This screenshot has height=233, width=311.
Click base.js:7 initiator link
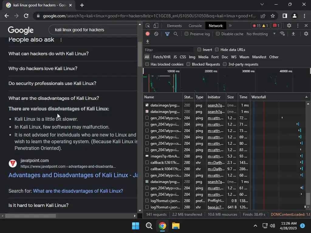tap(216, 207)
